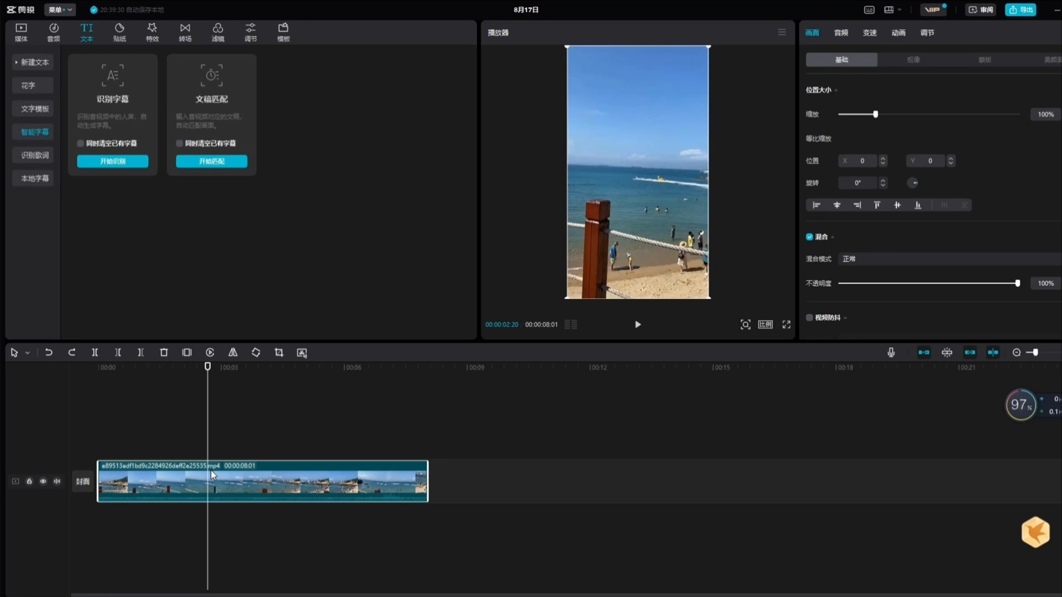This screenshot has height=597, width=1062.
Task: Adjust the 缩放 scale slider handle
Action: (875, 114)
